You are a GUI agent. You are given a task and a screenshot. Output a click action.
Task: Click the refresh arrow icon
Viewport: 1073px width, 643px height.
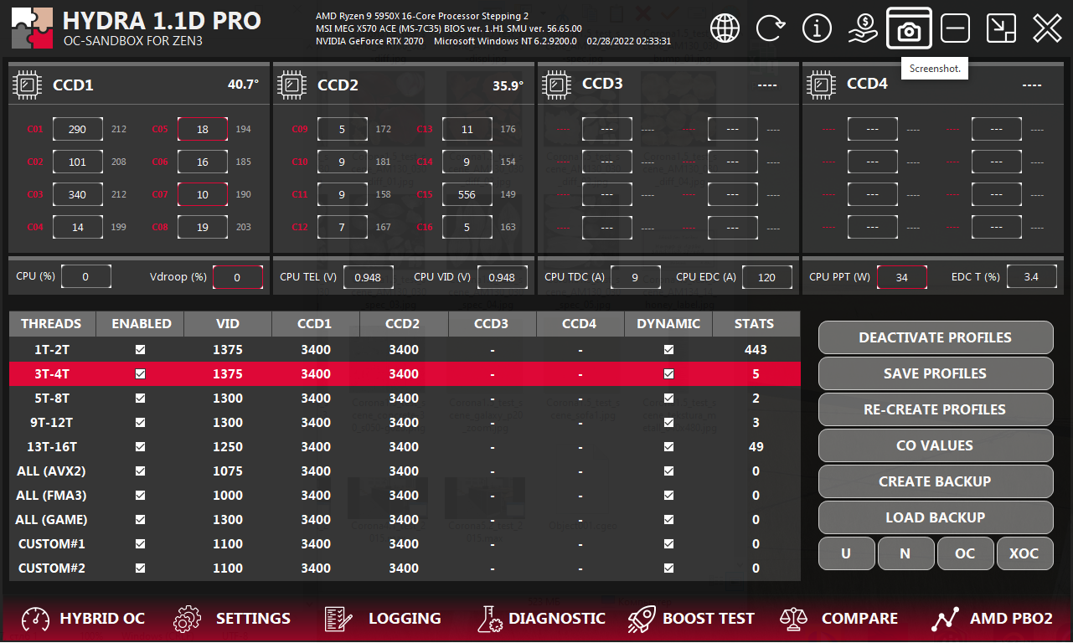(771, 28)
